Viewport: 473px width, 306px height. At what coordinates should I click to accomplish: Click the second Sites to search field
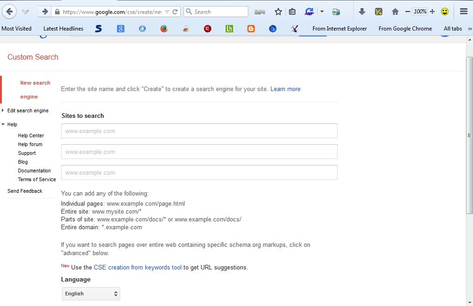coord(199,152)
